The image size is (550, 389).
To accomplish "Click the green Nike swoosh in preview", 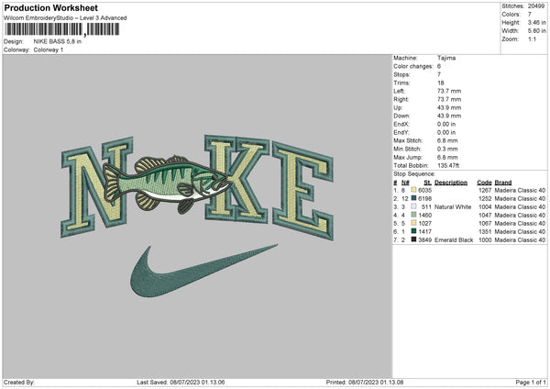I will pos(203,271).
